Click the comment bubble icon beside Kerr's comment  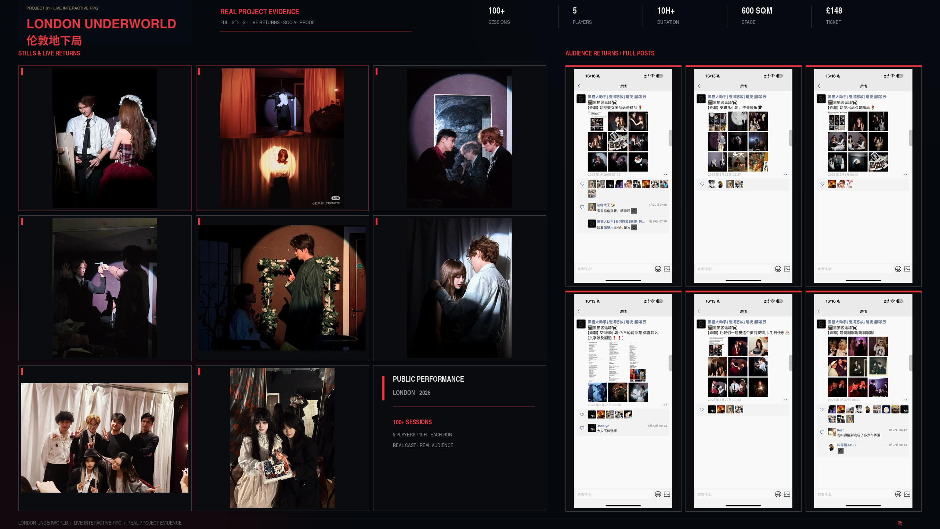822,432
